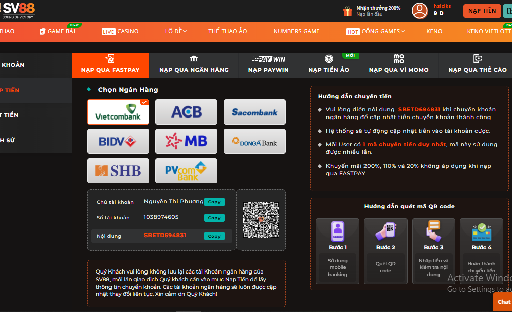Click the Fastpay tab icon

click(109, 59)
